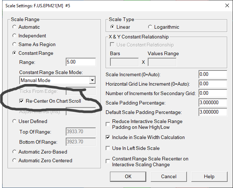Screen dimensions: 233x188
Task: Click the Range value input field
Action: tap(81, 62)
